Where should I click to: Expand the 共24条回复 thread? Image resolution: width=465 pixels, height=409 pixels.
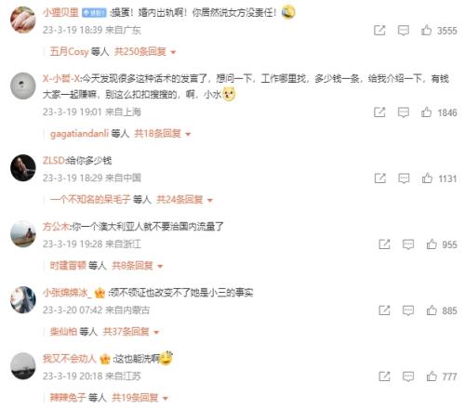pyautogui.click(x=184, y=200)
